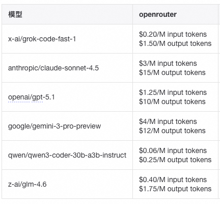
Task: Select the x-ai/grok-code-fast-1 cell
Action: point(67,39)
